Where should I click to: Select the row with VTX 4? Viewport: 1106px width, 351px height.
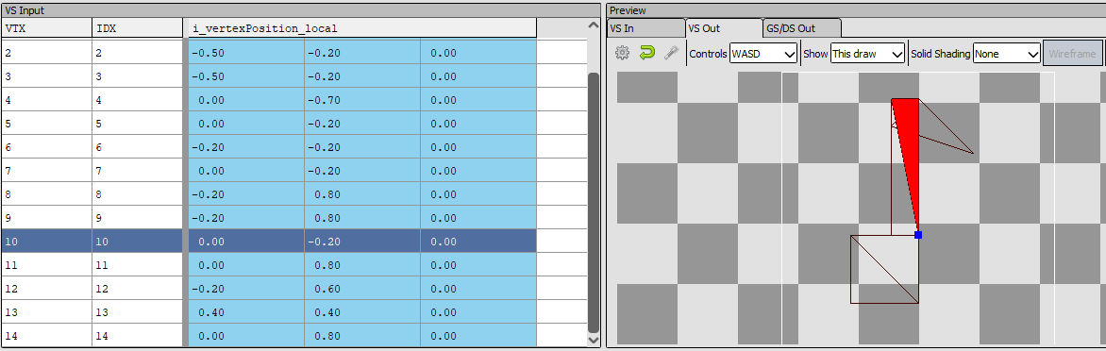pyautogui.click(x=269, y=100)
